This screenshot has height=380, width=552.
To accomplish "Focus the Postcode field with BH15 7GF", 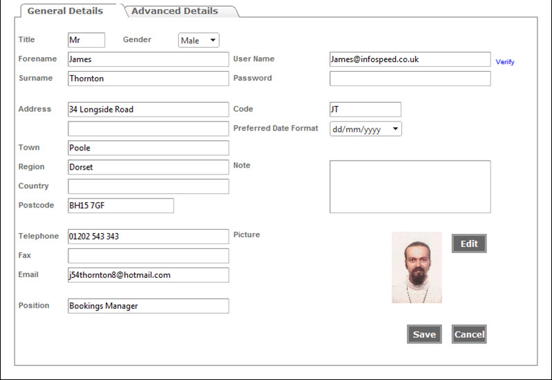I will pyautogui.click(x=120, y=206).
